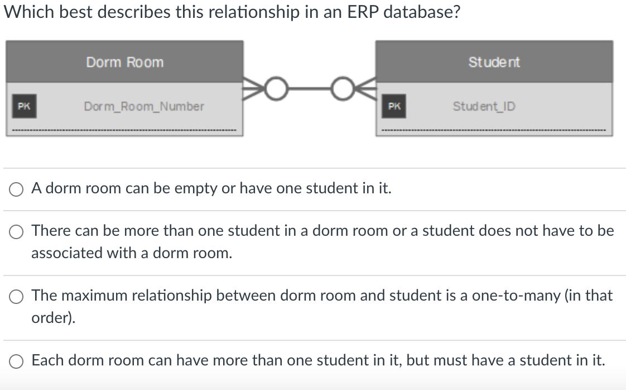Click the Student entity header
Screen dimensions: 626x390
pyautogui.click(x=494, y=62)
